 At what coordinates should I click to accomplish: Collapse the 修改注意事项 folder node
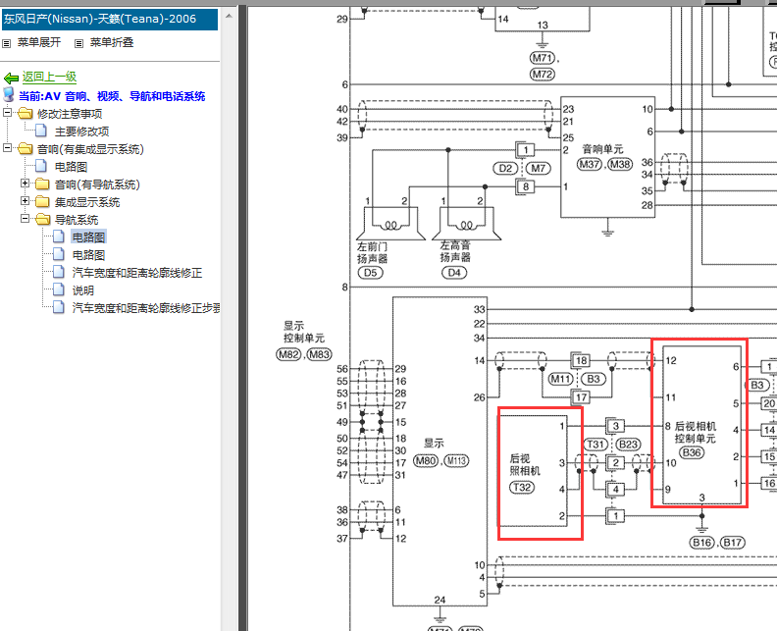[x=7, y=113]
